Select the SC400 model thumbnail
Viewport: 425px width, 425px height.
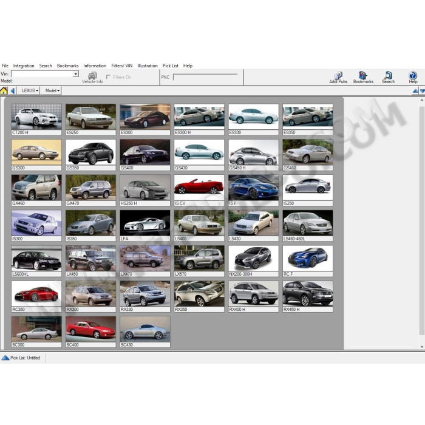90,331
